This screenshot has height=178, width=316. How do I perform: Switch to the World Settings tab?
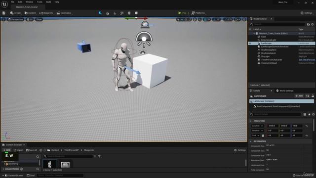click(285, 91)
